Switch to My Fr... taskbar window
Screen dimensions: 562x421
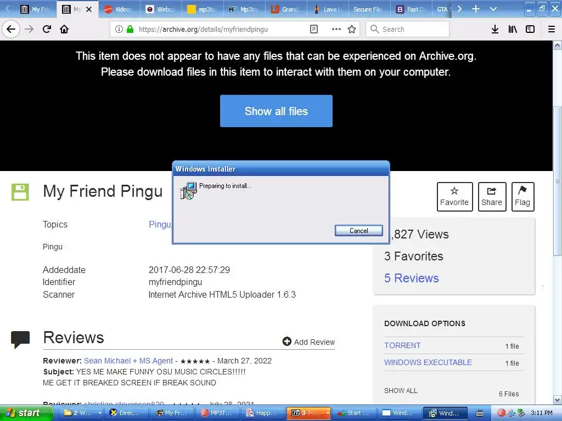click(x=171, y=413)
